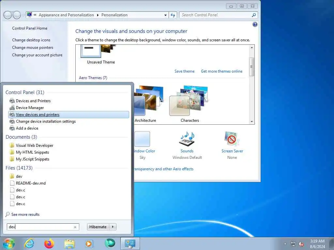Click the magnifier icon beside See more results
Image resolution: width=334 pixels, height=250 pixels.
8,214
